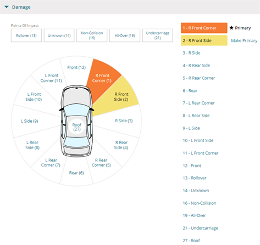Select the R Side (3) wheel segment
260x245 pixels.
click(x=124, y=121)
